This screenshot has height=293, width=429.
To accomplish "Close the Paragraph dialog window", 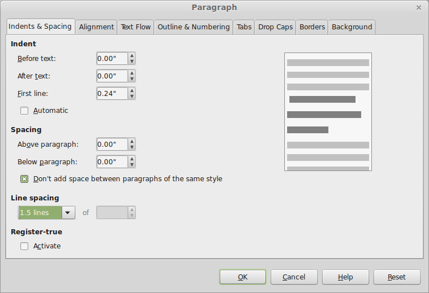I will click(418, 7).
